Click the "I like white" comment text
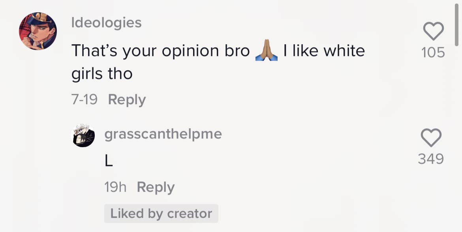 coord(324,51)
